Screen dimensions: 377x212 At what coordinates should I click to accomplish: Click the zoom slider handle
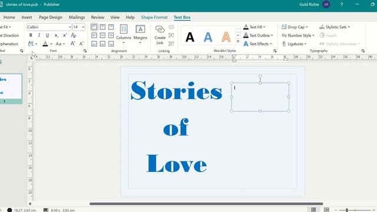click(347, 210)
